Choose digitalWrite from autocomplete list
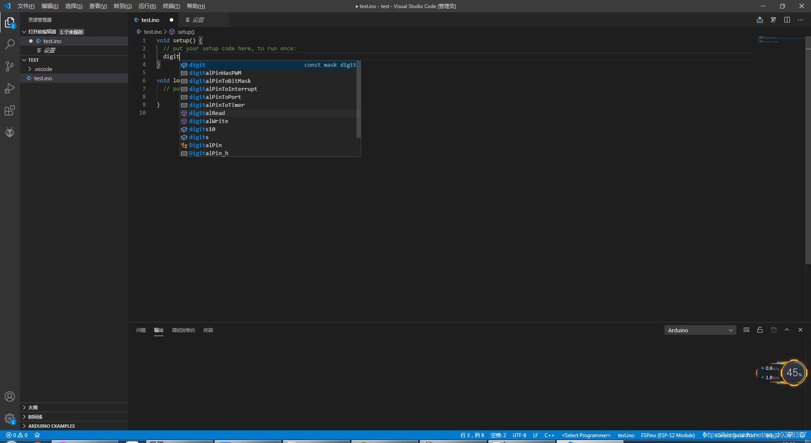The image size is (811, 443). point(269,121)
